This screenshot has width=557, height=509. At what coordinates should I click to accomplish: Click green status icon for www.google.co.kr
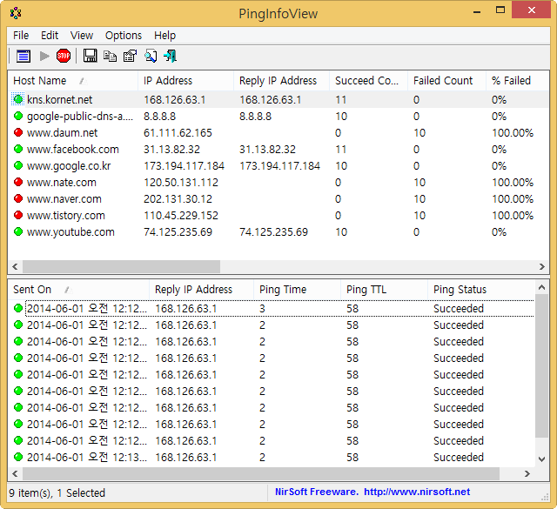(18, 165)
